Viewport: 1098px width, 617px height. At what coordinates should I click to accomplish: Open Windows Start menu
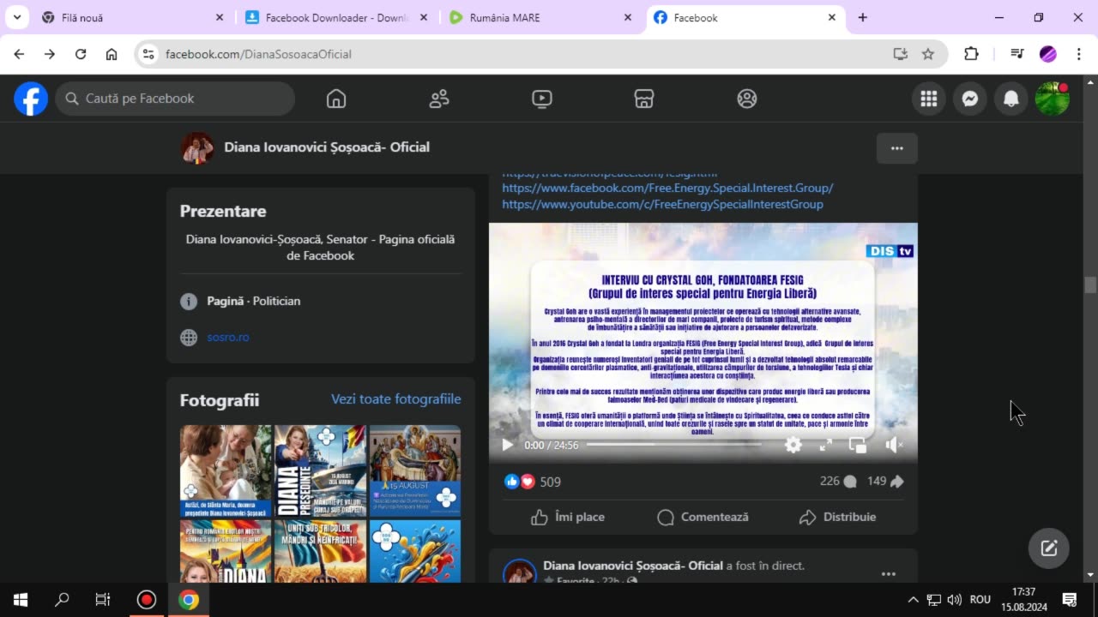[x=21, y=600]
